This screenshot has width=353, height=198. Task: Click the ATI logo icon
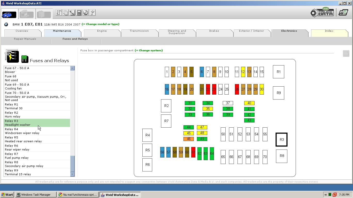(343, 12)
